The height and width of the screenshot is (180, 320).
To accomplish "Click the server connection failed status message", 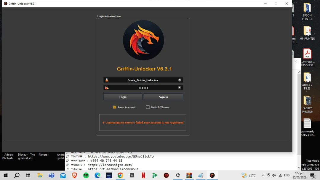I will 143,123.
